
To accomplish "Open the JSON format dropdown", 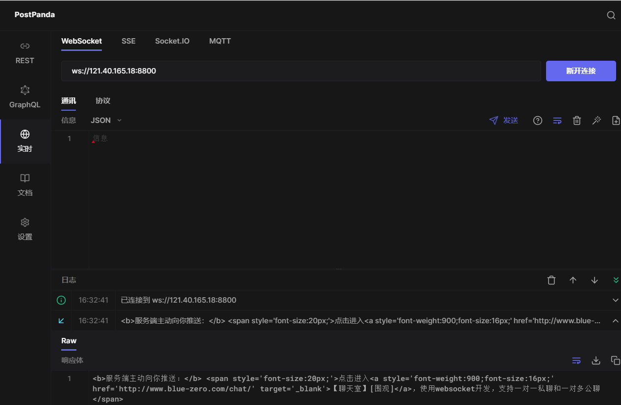I will [x=106, y=120].
